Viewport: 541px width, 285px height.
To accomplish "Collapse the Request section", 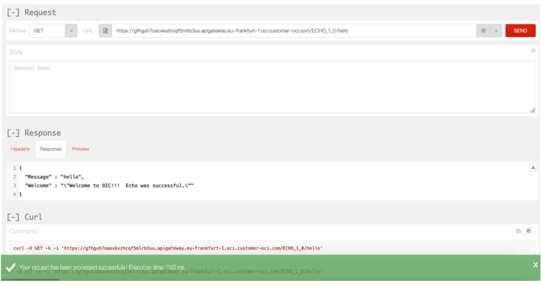I will (14, 12).
